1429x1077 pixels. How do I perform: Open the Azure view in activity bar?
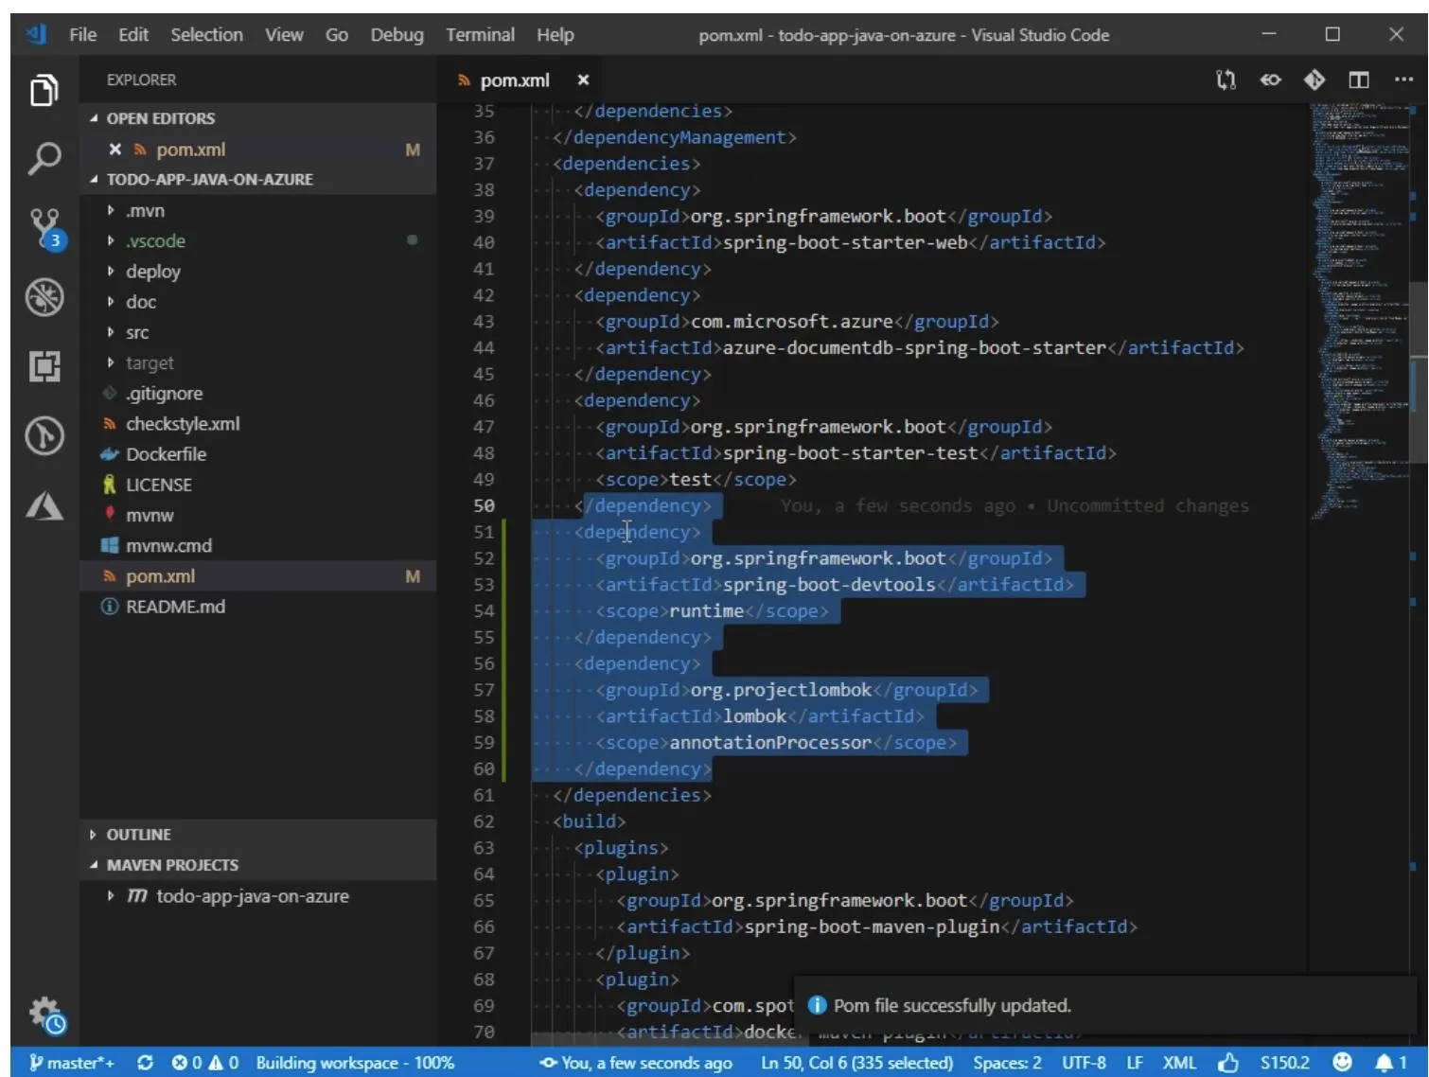coord(44,506)
